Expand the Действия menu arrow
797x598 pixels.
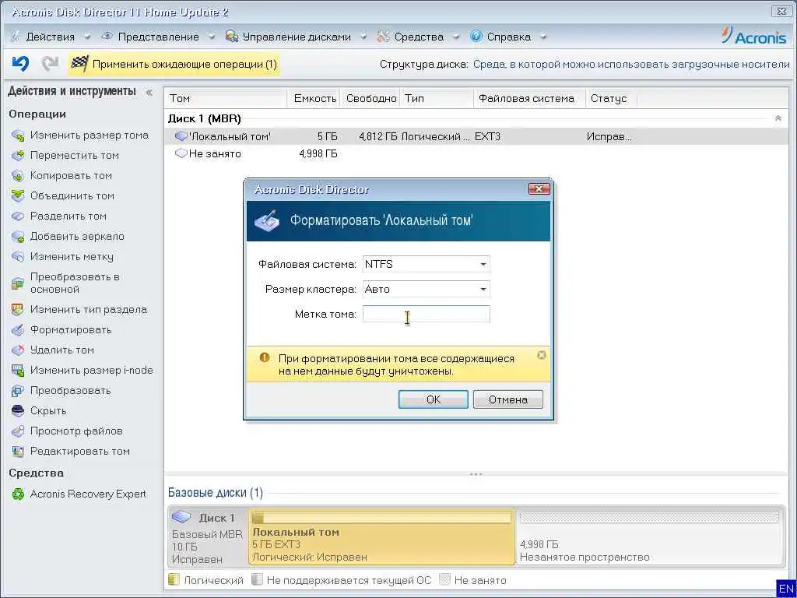87,37
